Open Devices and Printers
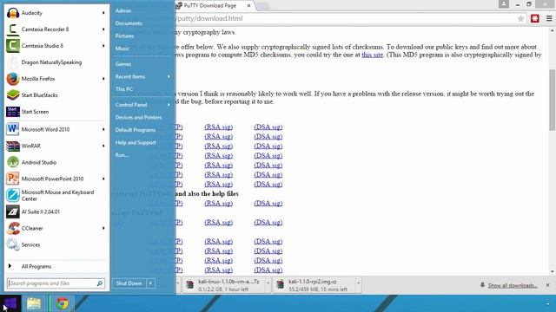 pyautogui.click(x=138, y=118)
